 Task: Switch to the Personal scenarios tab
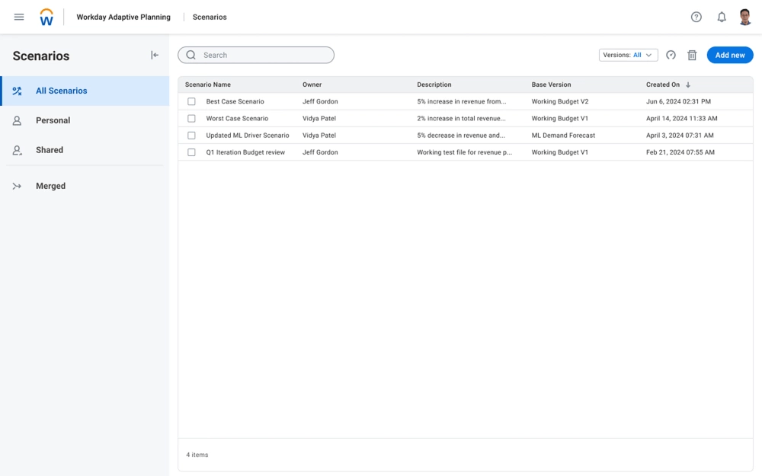[53, 120]
